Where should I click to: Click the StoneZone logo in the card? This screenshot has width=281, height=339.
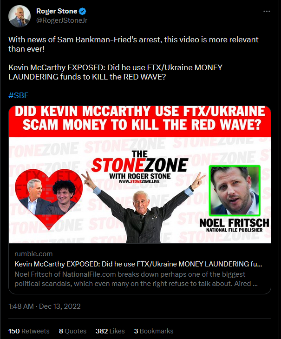[x=140, y=167]
